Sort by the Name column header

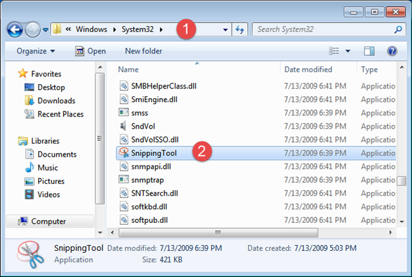(128, 69)
